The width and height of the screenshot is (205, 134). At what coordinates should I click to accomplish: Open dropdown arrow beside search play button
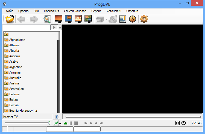(x=60, y=28)
